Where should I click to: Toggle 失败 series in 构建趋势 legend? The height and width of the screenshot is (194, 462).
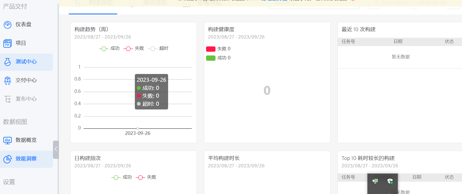pyautogui.click(x=134, y=48)
